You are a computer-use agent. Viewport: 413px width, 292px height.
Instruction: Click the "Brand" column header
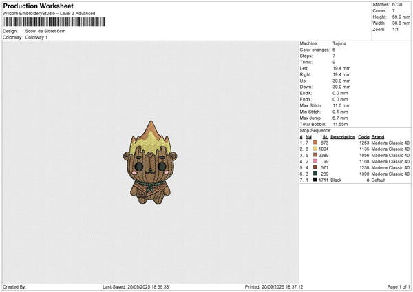coord(378,137)
